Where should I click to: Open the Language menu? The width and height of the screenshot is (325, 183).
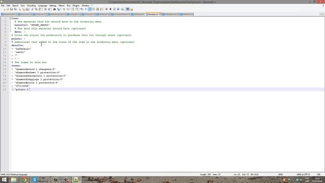click(43, 6)
